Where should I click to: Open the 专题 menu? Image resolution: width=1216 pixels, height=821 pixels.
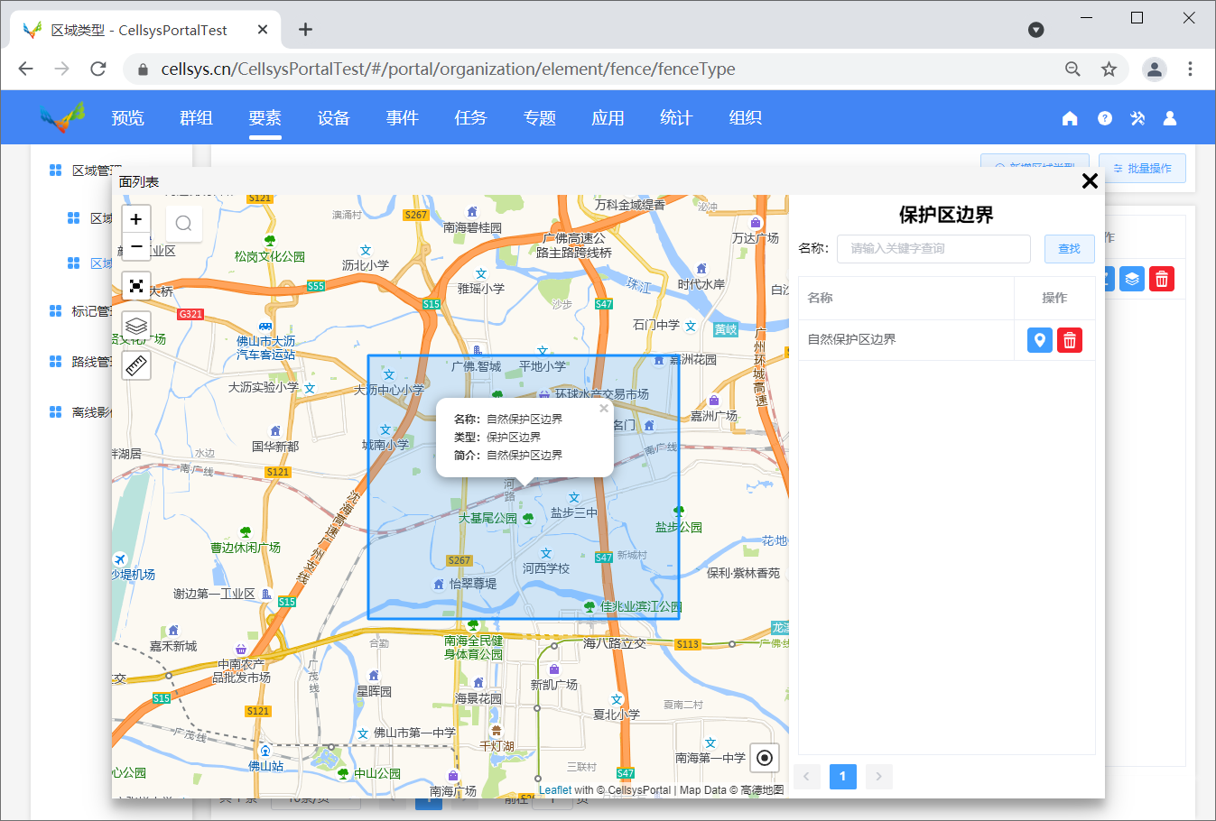point(539,117)
